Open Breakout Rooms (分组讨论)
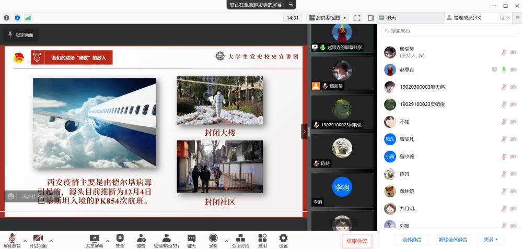This screenshot has height=249, width=522. [240, 239]
